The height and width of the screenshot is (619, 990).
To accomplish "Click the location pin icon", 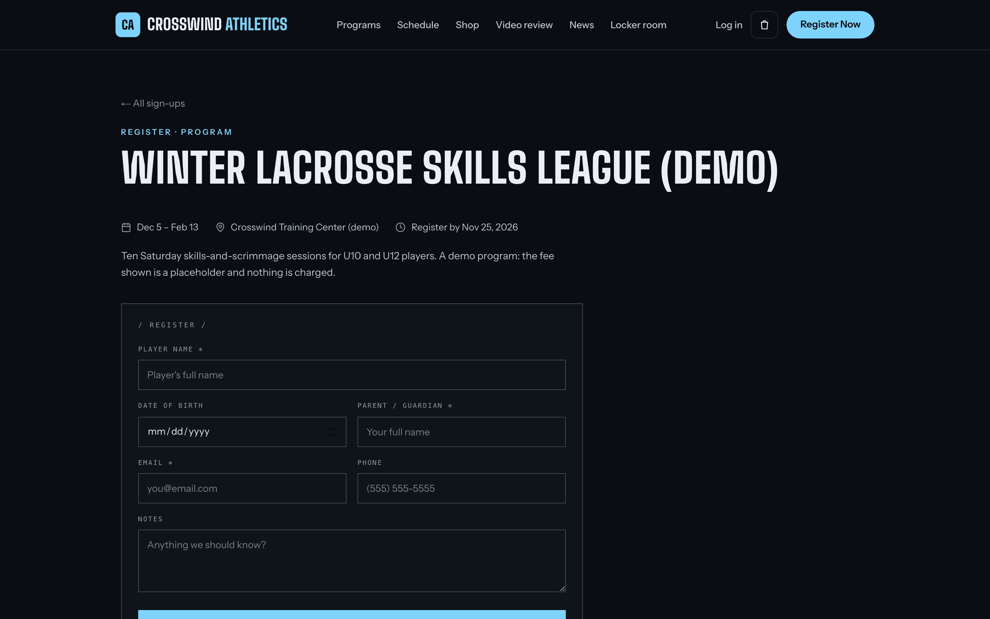I will click(x=220, y=227).
